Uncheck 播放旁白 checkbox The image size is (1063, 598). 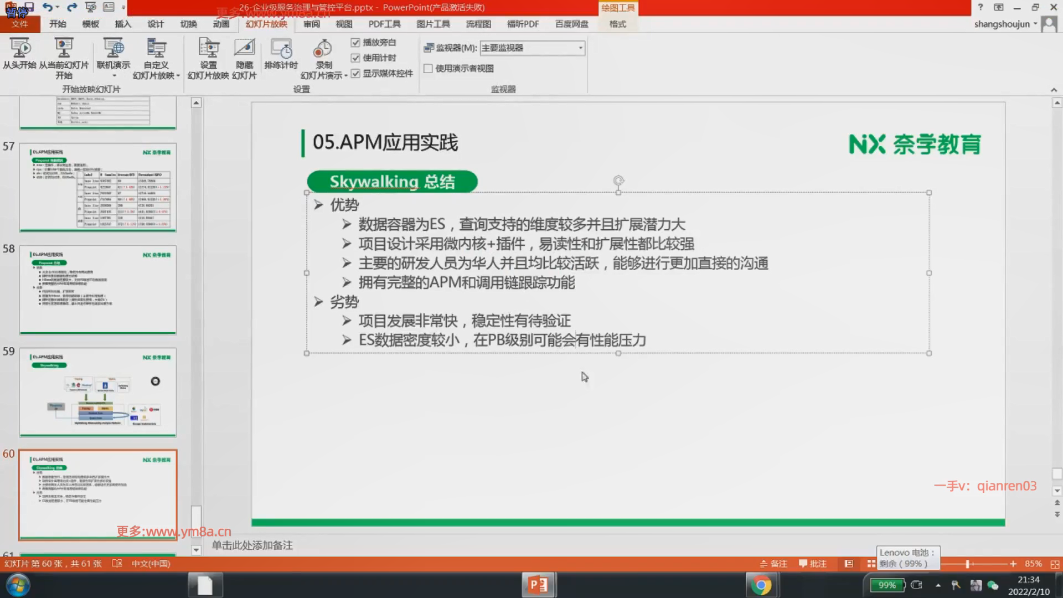tap(355, 43)
